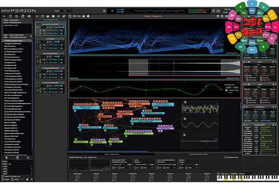
Task: Select the 'ReversePianoWarpPad' layer header
Action: coord(51,24)
